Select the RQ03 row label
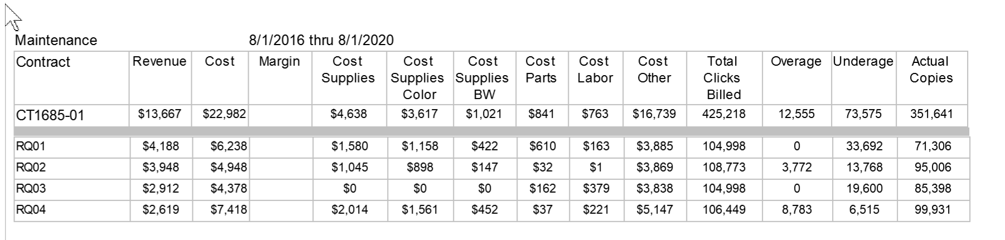This screenshot has width=1005, height=240. tap(31, 189)
